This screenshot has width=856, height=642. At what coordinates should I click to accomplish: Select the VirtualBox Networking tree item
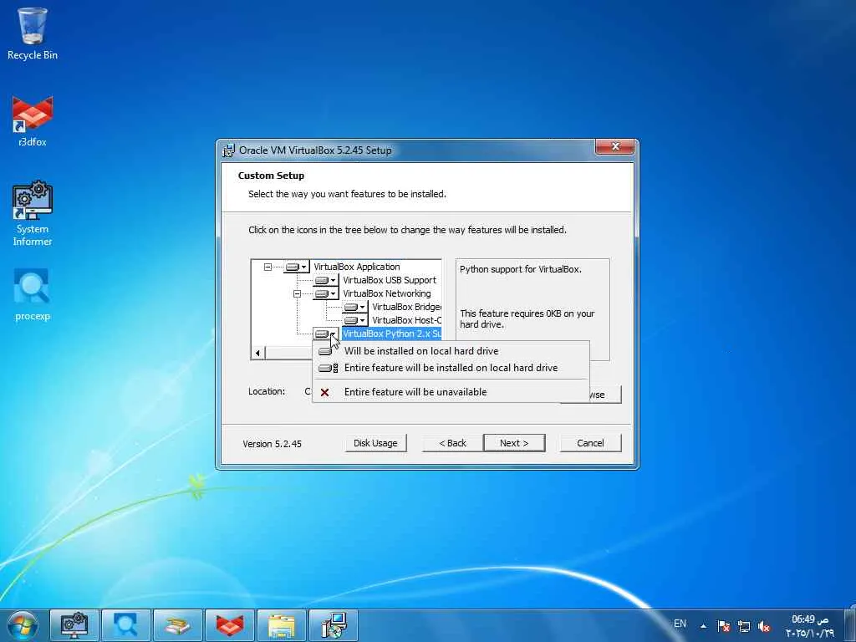point(387,293)
